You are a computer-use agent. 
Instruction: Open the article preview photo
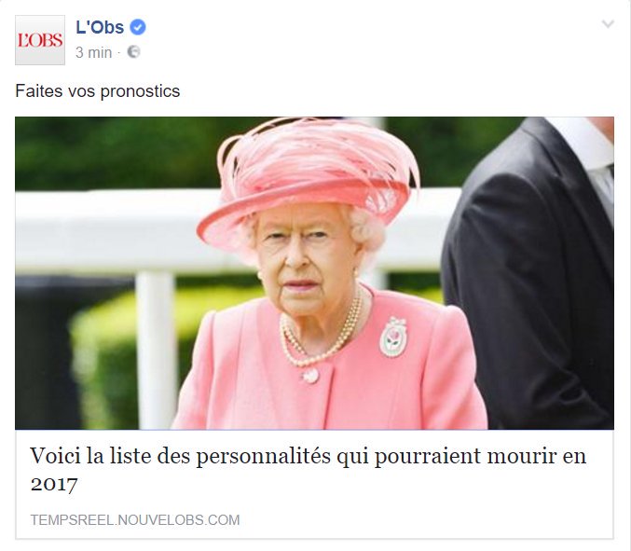pos(314,273)
